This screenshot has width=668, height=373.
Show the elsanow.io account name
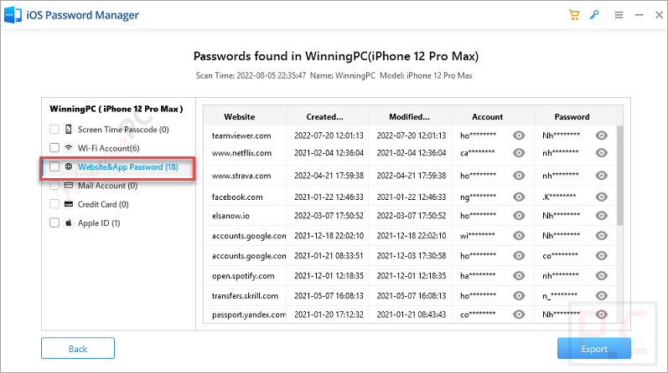pos(519,216)
